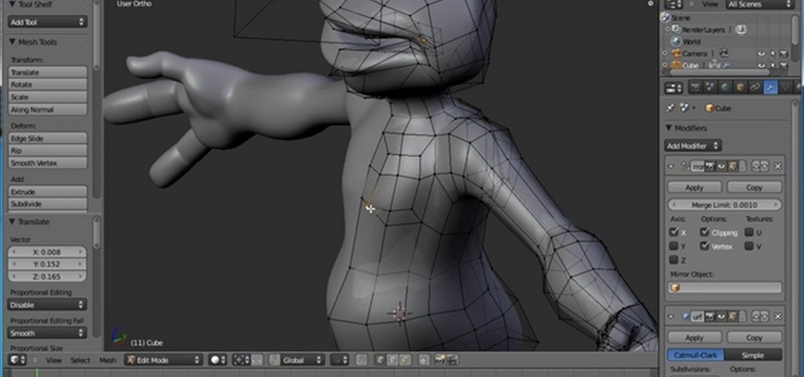Click the pin icon beside Cube breadcrumb
The image size is (804, 377).
point(670,108)
